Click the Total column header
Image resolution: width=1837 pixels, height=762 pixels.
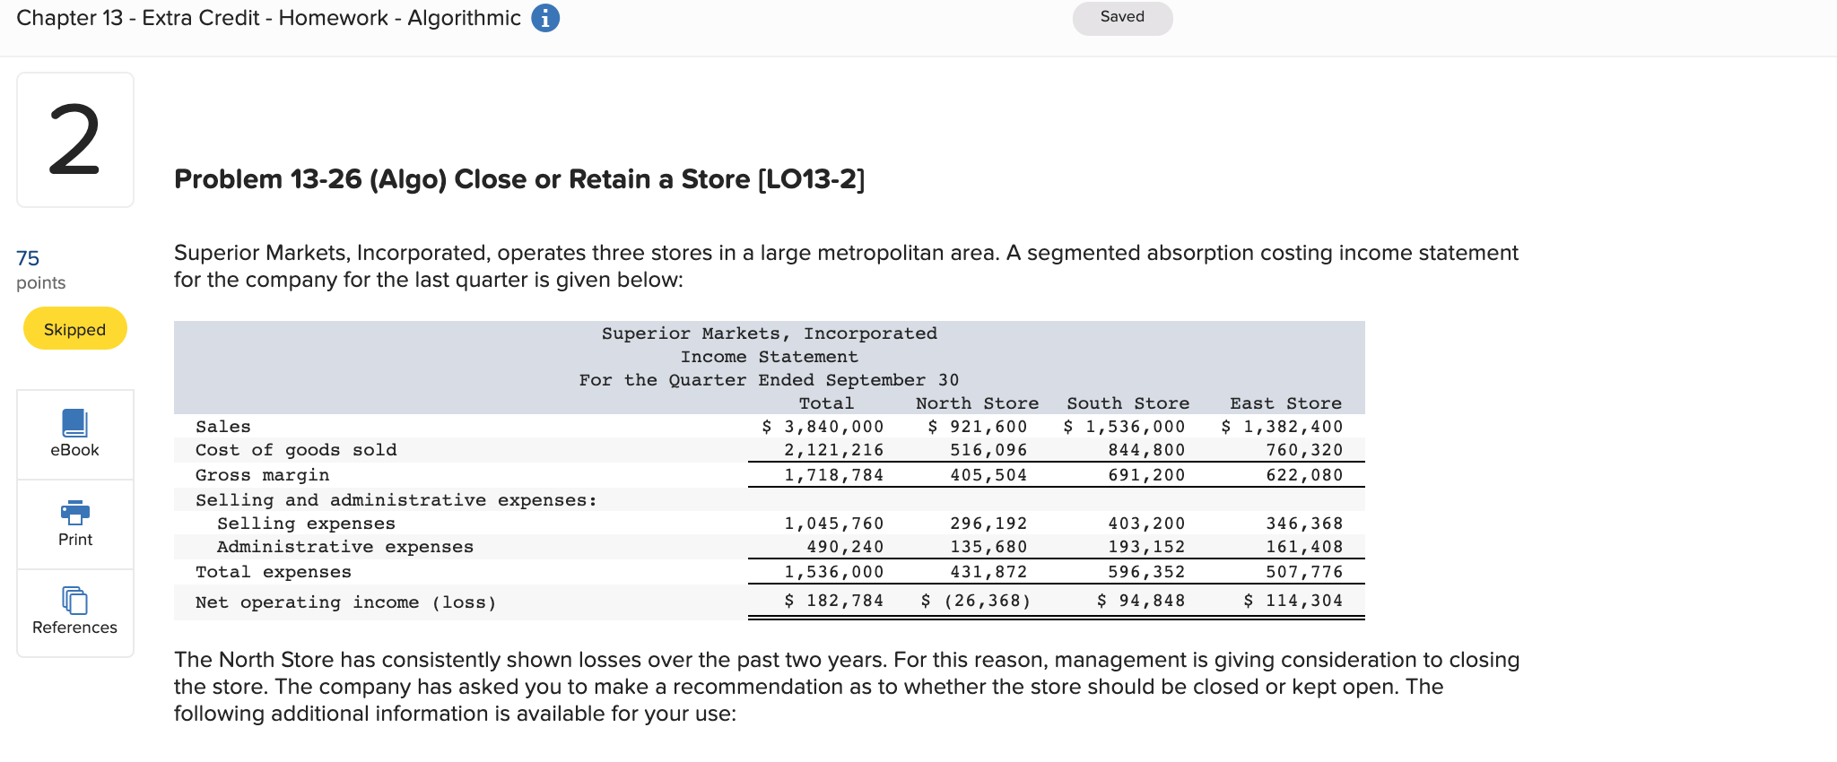826,403
